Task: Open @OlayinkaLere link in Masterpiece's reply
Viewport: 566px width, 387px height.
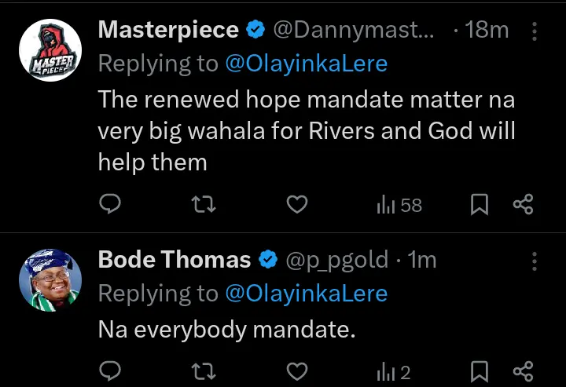Action: 306,64
